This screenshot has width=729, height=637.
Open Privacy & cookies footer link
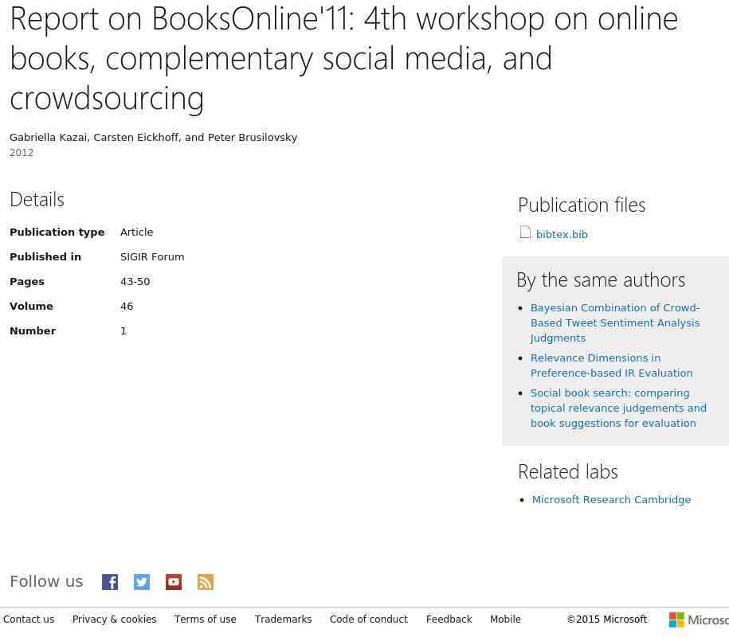click(x=115, y=619)
